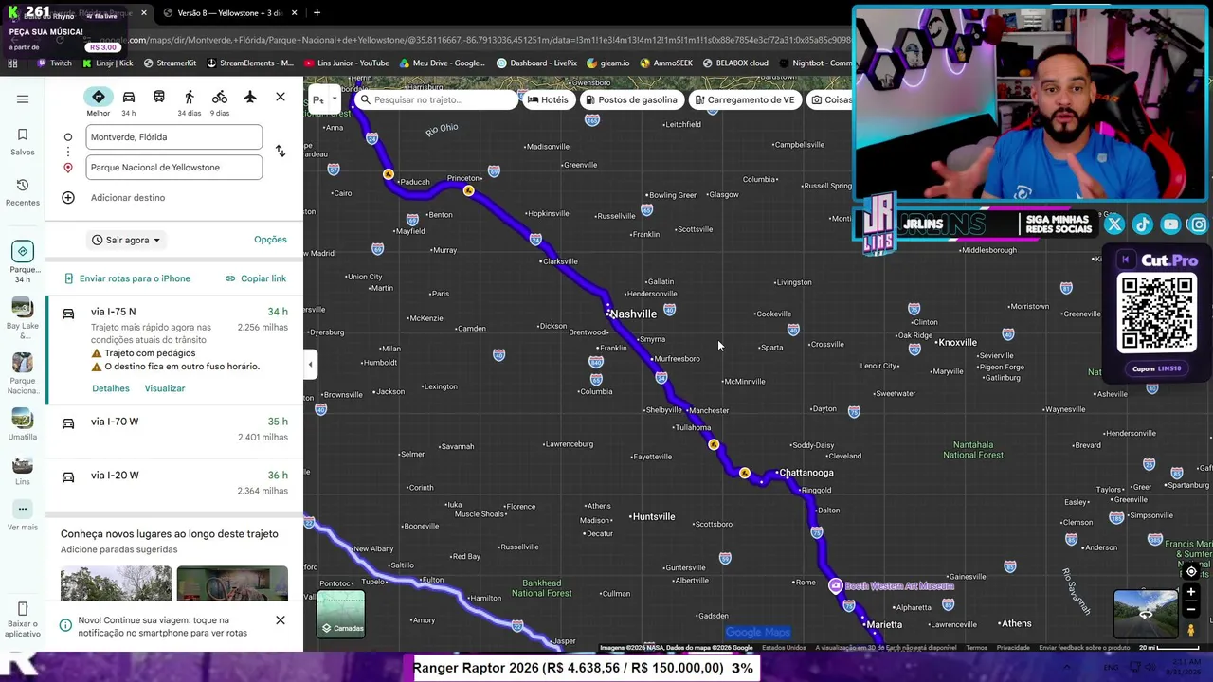Switch to flights travel mode
The height and width of the screenshot is (682, 1213).
click(x=250, y=97)
